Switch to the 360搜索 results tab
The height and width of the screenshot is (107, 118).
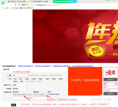point(41,1)
